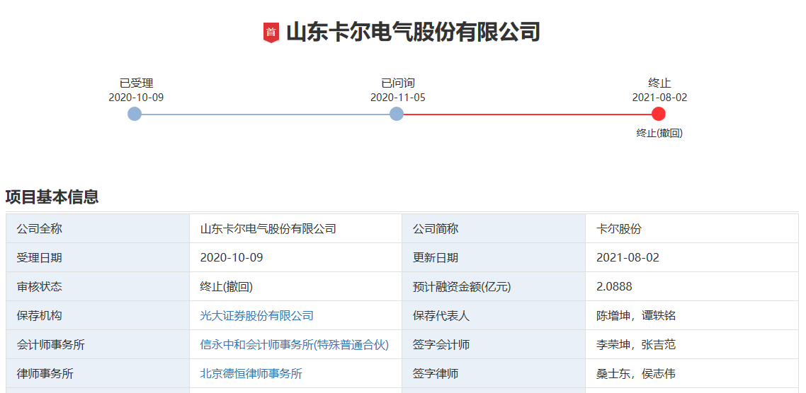Click the 已受理 status label
806x393 pixels.
[136, 83]
